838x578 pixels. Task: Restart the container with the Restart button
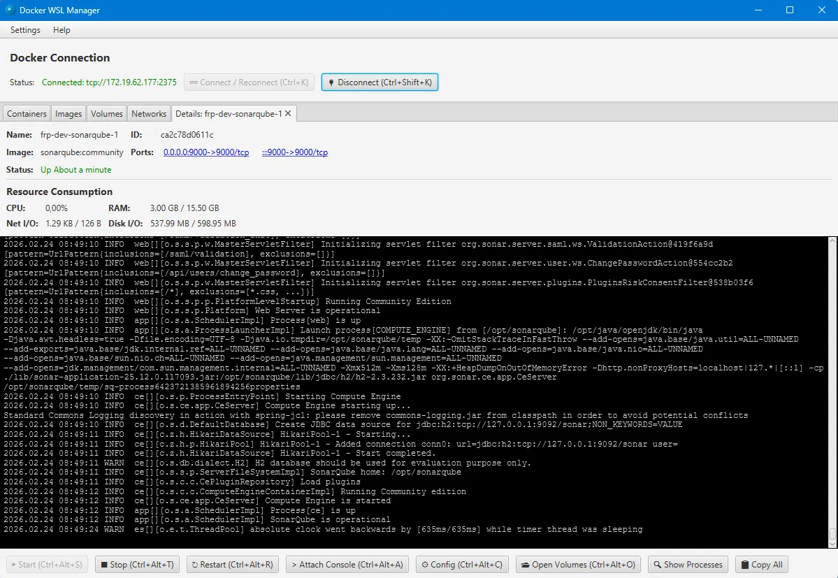233,565
